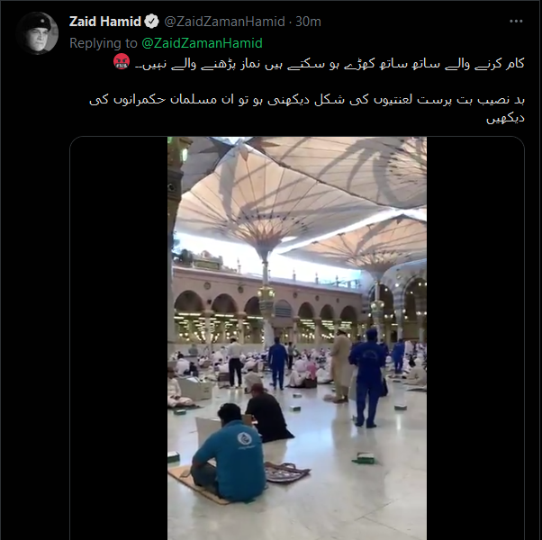Click the left black letterbox area of the video
Viewport: 542px width, 540px height.
click(119, 337)
